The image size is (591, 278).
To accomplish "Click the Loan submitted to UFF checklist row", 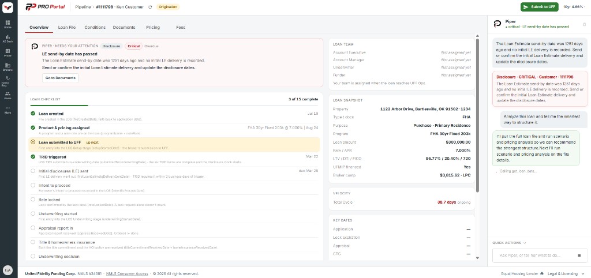I will pos(174,145).
